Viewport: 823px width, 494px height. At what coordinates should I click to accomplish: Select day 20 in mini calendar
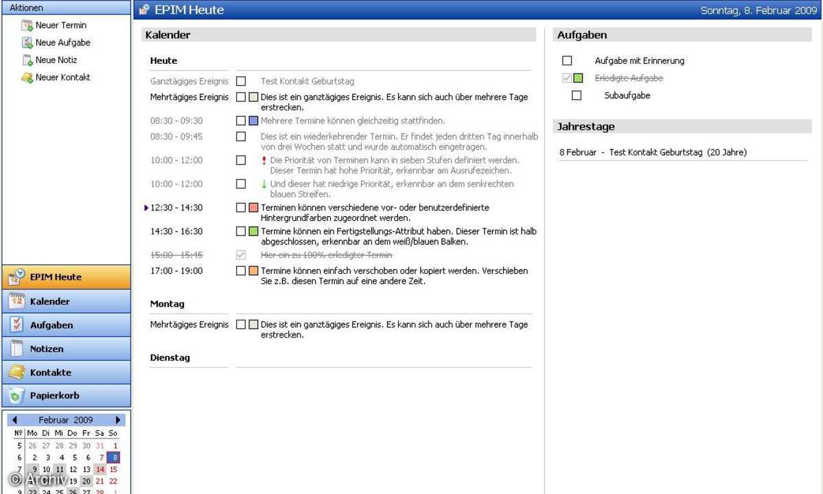click(x=86, y=481)
